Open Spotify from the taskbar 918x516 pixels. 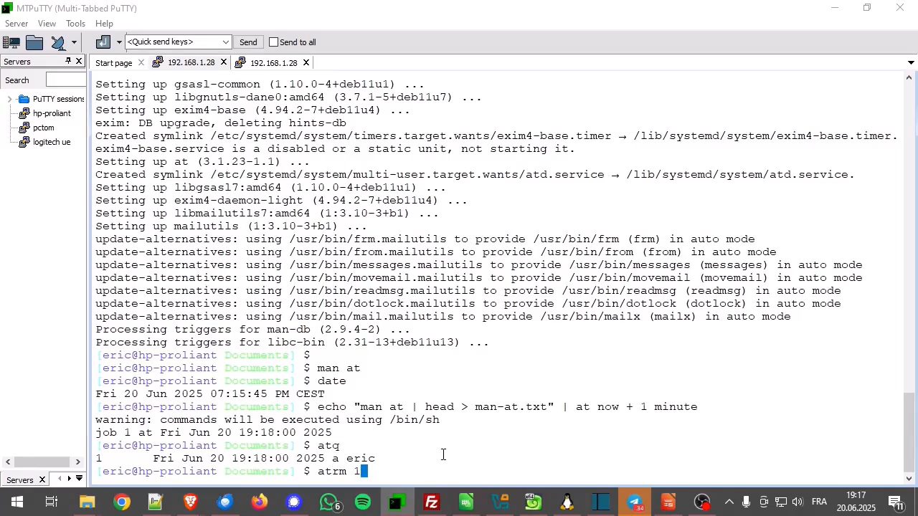tap(362, 502)
